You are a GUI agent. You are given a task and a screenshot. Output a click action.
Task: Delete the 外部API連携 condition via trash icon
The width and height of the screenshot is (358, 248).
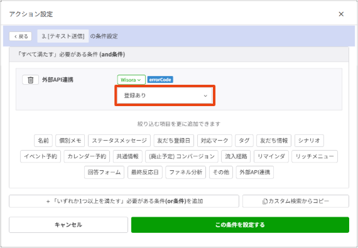[30, 80]
